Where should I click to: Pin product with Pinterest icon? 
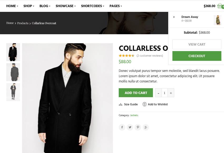[x=138, y=127]
